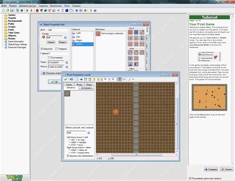This screenshot has height=181, width=235.
Task: Add a sprite using red Pac-Man icon
Action: click(37, 10)
